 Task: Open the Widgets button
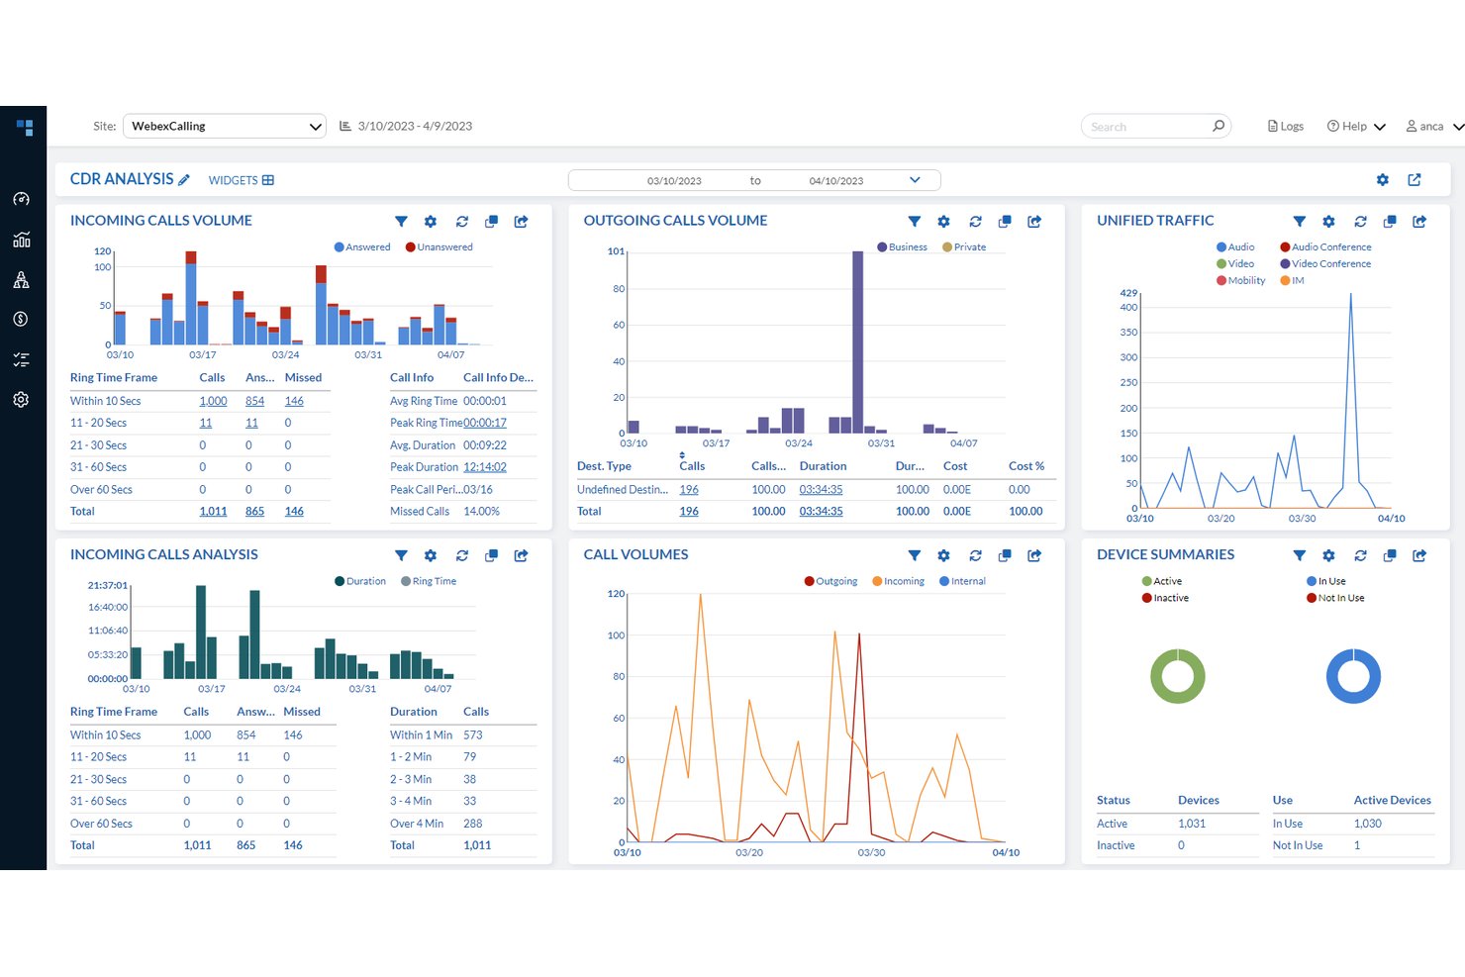tap(241, 180)
